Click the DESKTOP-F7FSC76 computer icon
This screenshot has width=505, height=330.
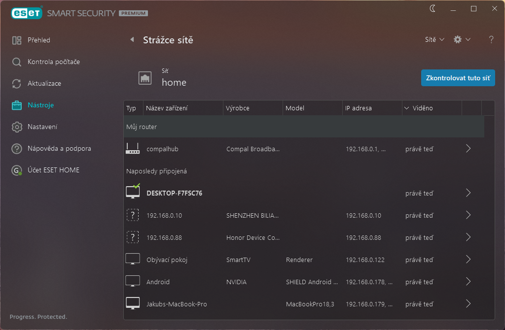pyautogui.click(x=133, y=193)
